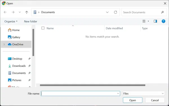Screen dimensions: 169x106
Task: Open the view options dropdown arrow
Action: [148, 21]
